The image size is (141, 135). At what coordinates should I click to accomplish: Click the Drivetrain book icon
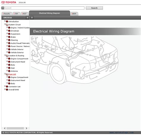click(x=9, y=31)
